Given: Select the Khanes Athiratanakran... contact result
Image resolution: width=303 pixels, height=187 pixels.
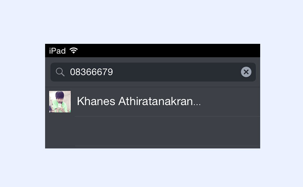Looking at the screenshot, I should point(153,102).
